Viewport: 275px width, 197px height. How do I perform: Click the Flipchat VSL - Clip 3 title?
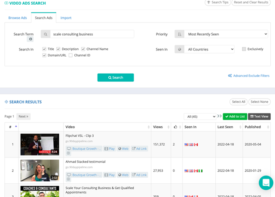(x=79, y=136)
